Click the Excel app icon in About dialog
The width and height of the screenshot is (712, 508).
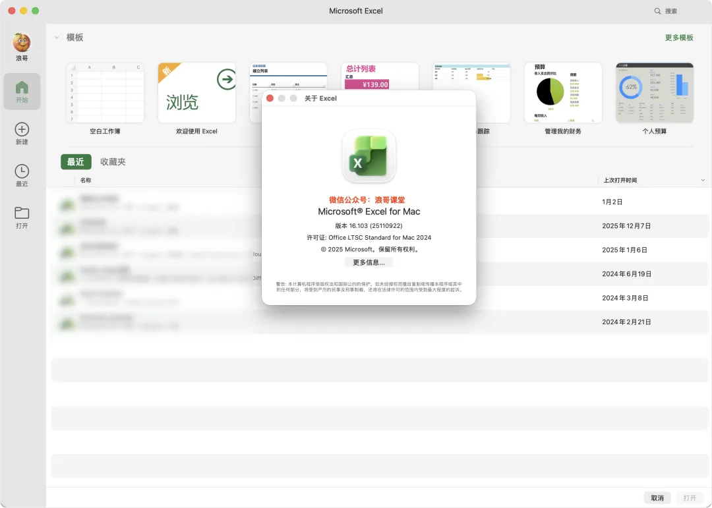[369, 156]
